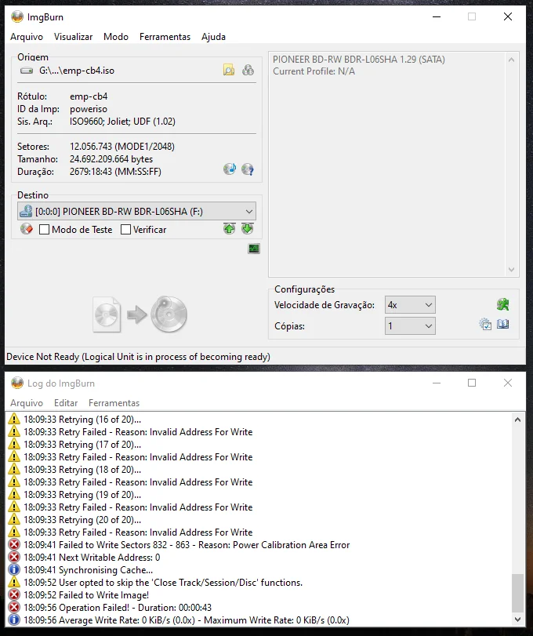Screen dimensions: 533x636
Task: Maximize the Log do ImgBurn window
Action: (472, 383)
